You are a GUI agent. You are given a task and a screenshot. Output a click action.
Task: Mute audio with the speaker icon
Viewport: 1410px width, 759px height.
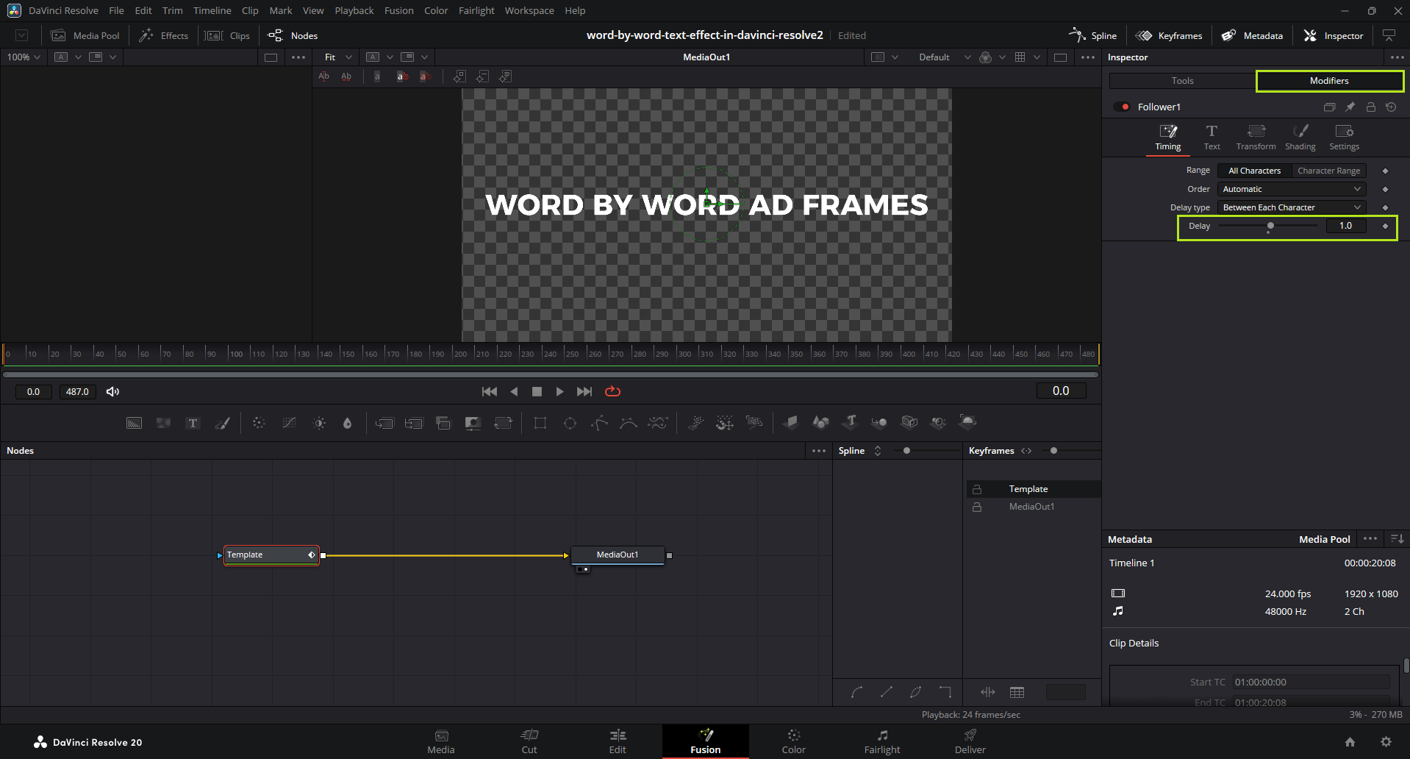tap(112, 391)
